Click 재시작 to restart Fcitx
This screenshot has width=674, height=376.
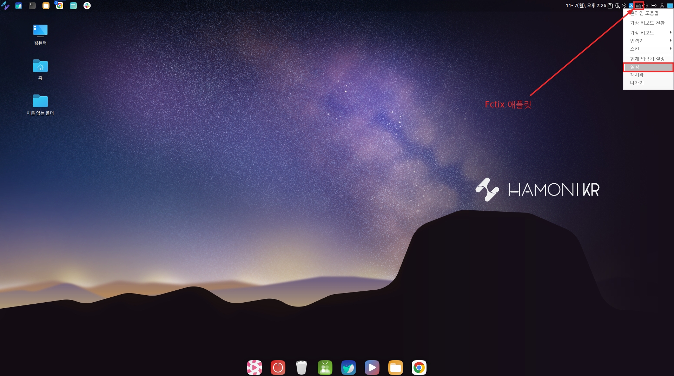637,75
